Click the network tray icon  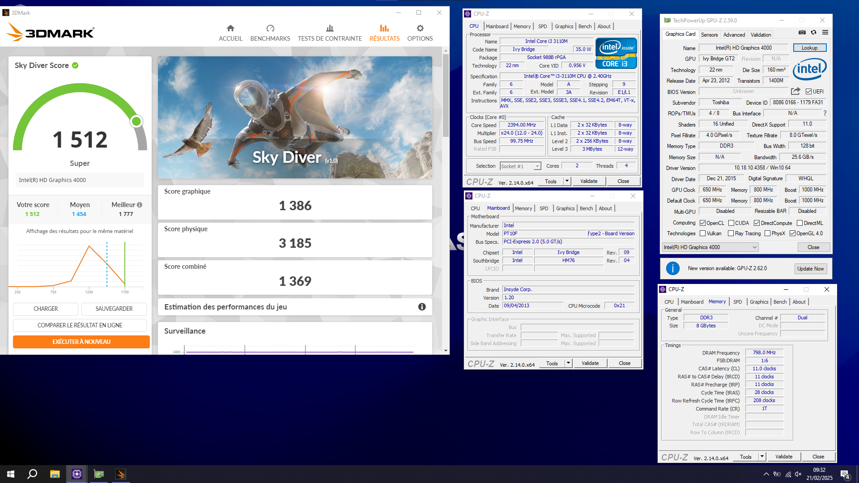(788, 474)
